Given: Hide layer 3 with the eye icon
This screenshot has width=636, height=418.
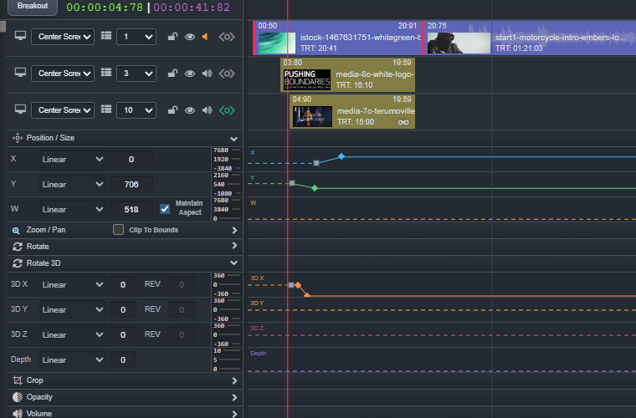Looking at the screenshot, I should tap(190, 74).
